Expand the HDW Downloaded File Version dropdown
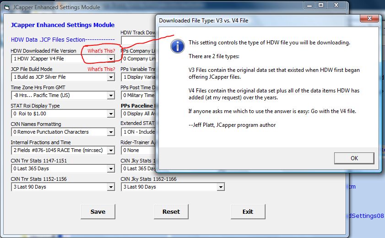385x238 pixels. (x=111, y=59)
